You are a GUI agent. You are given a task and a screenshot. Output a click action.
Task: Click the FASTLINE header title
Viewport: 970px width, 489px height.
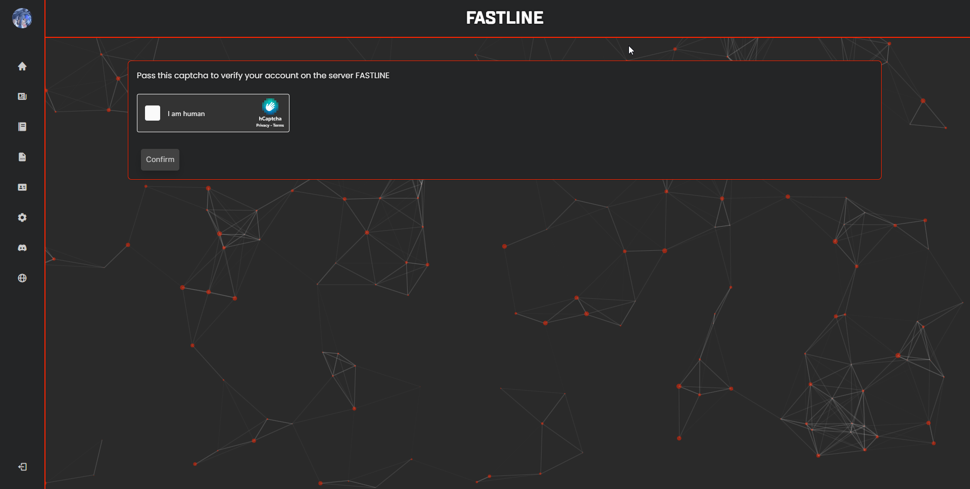click(504, 18)
